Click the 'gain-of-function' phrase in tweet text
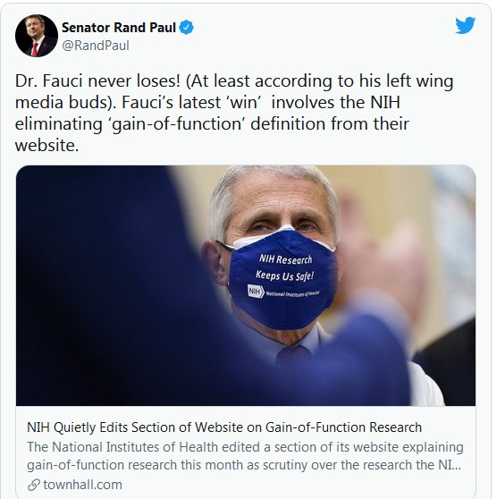 [177, 124]
